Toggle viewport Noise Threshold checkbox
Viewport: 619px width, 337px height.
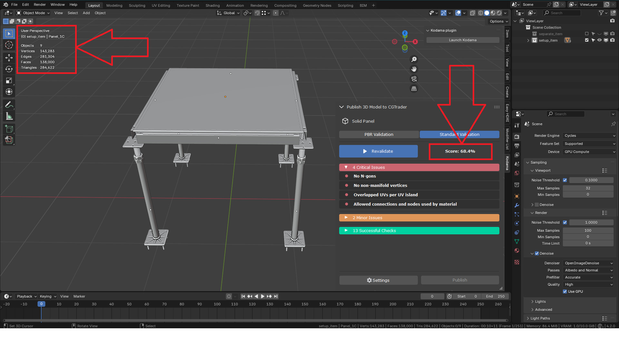(565, 180)
